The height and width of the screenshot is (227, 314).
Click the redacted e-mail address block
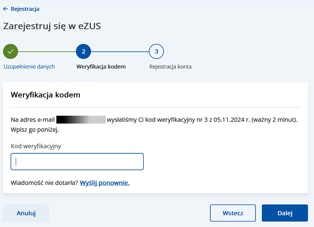pos(81,120)
